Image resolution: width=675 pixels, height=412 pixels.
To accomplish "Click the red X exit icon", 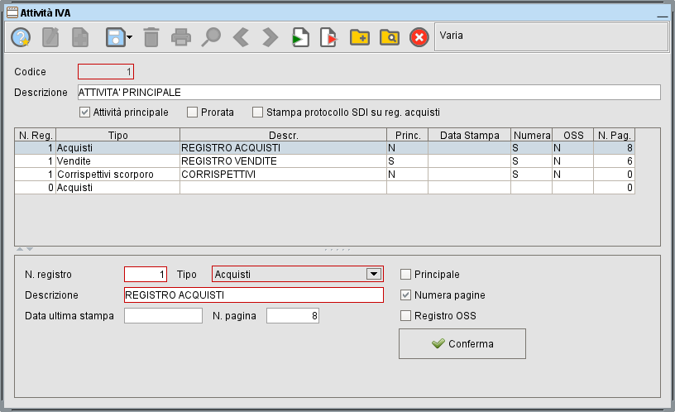I will (x=419, y=37).
